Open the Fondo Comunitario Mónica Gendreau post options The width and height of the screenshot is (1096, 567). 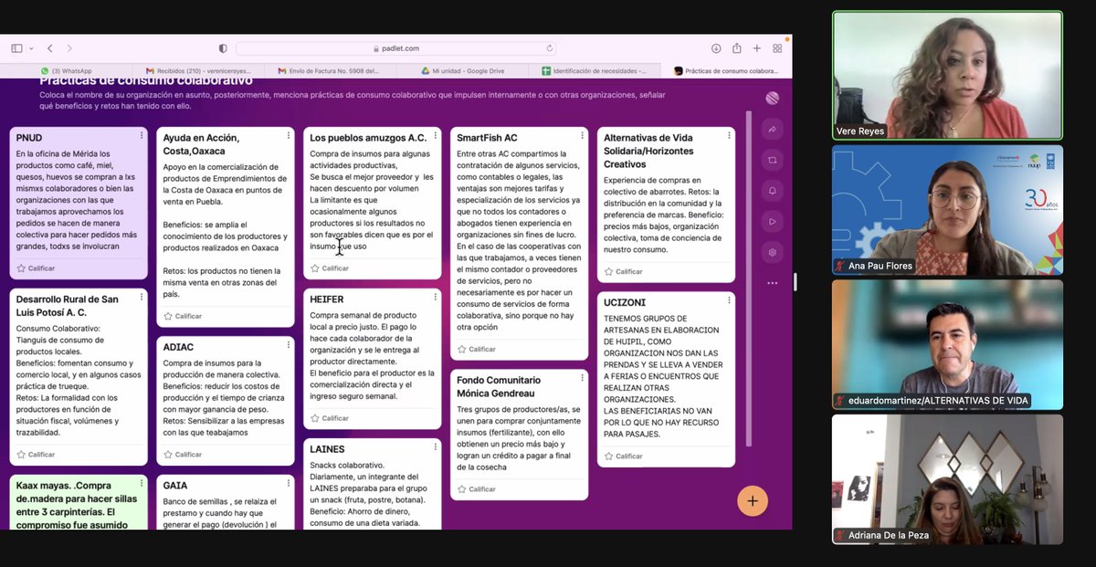click(582, 378)
